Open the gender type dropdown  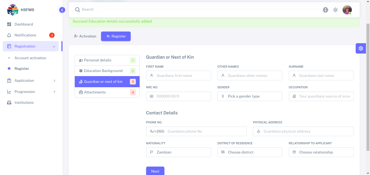pos(250,96)
